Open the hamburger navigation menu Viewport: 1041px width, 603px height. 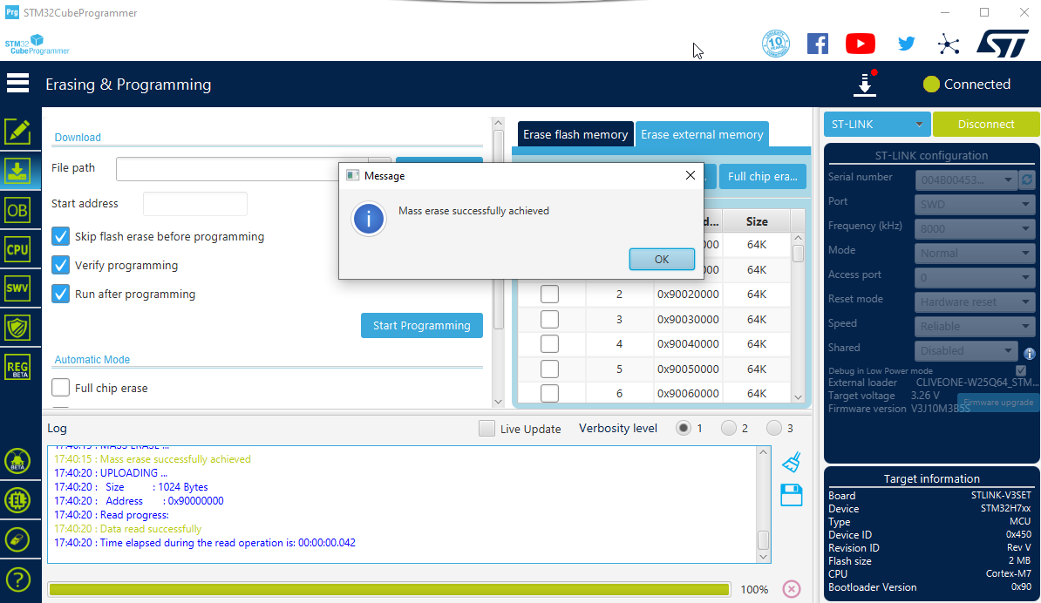pos(17,84)
